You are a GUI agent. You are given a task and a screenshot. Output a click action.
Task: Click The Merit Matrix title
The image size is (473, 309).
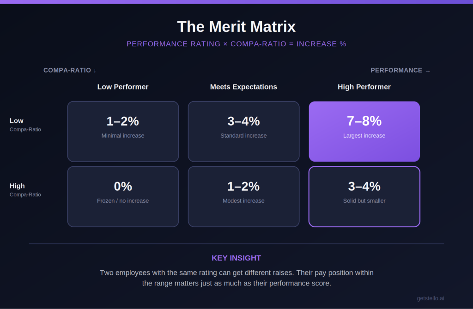coord(236,26)
